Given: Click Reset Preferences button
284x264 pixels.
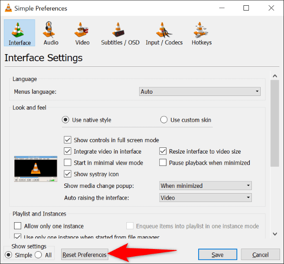Looking at the screenshot, I should (x=85, y=255).
